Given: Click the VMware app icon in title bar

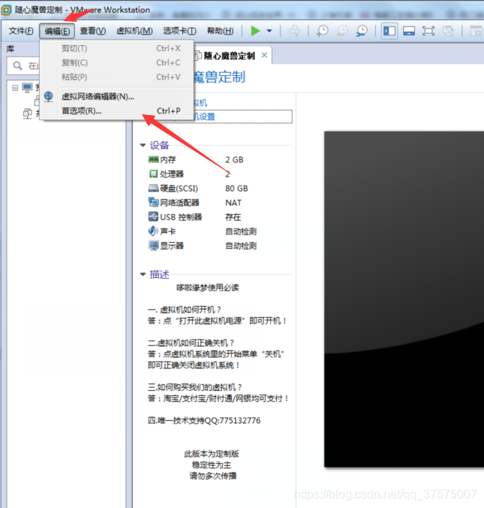Looking at the screenshot, I should [6, 10].
